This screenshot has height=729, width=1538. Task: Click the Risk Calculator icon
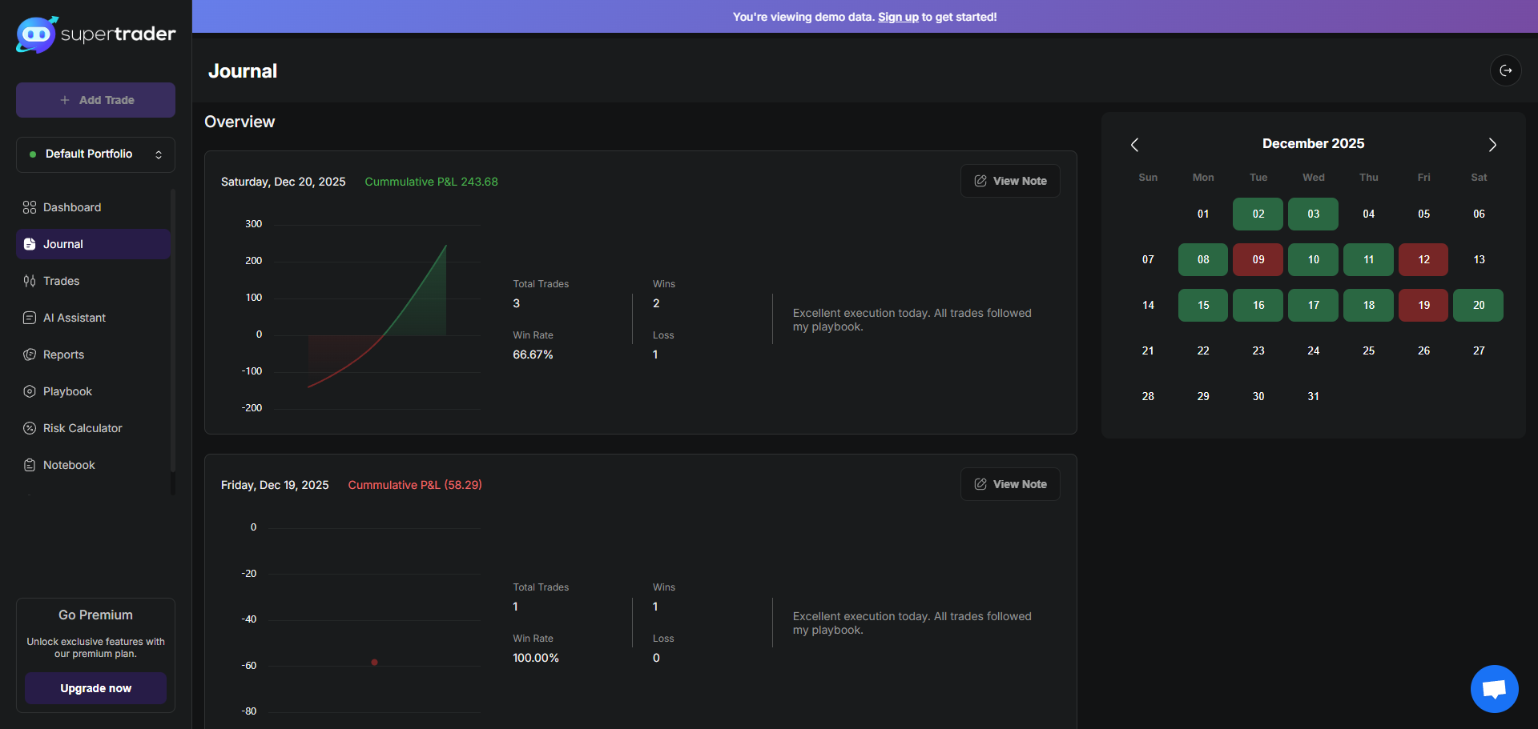click(30, 428)
